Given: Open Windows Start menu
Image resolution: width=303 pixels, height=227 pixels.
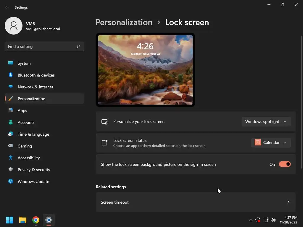Looking at the screenshot, I should [9, 220].
